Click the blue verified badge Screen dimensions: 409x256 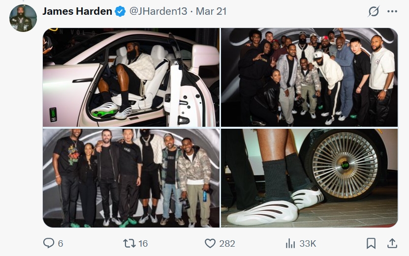click(120, 11)
